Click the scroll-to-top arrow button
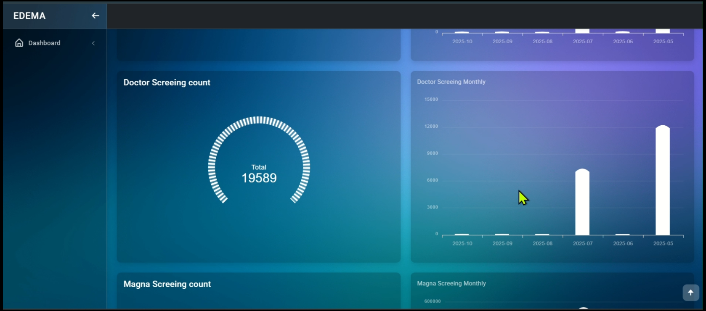The width and height of the screenshot is (706, 311). click(x=690, y=293)
